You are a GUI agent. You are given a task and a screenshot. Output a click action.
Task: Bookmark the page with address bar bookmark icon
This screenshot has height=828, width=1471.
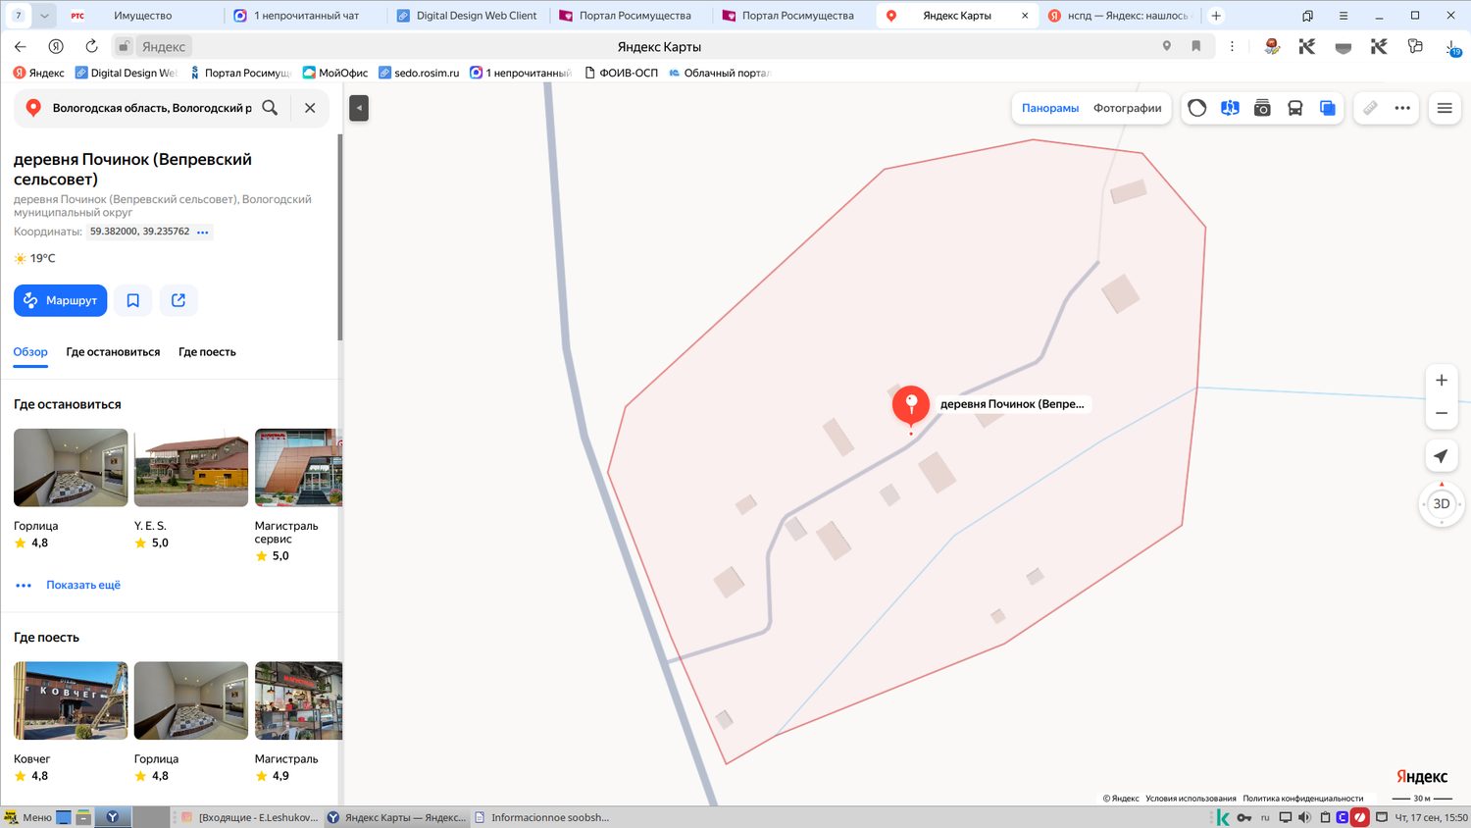point(1196,46)
